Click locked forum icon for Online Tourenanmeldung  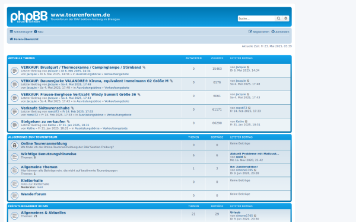click(14, 145)
